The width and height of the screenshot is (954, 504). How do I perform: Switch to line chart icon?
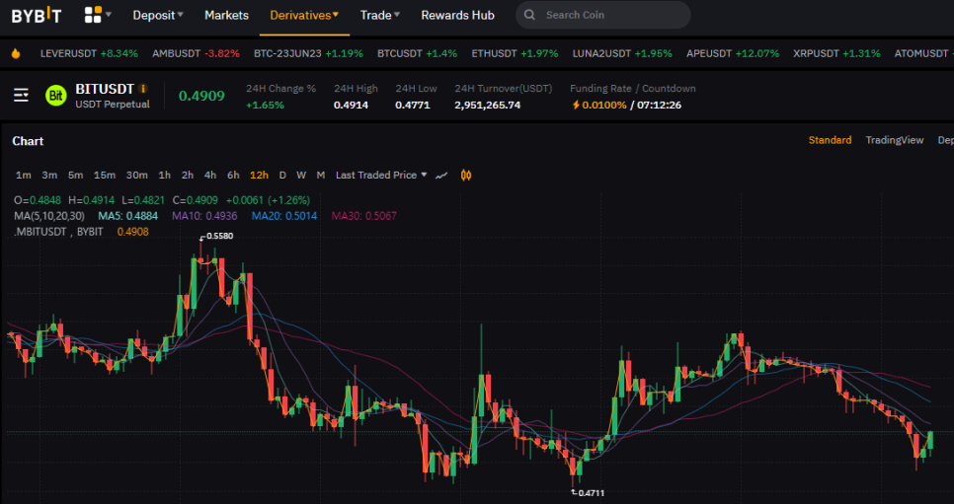(x=441, y=176)
